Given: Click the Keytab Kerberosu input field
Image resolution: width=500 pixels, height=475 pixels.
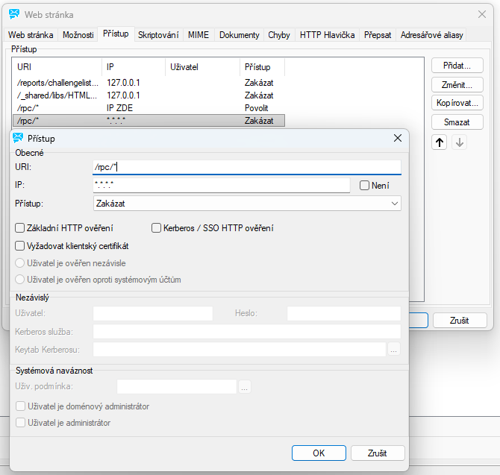Looking at the screenshot, I should 240,350.
